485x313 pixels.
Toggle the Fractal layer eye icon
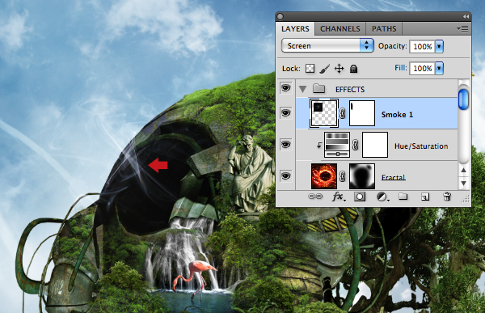tap(285, 176)
